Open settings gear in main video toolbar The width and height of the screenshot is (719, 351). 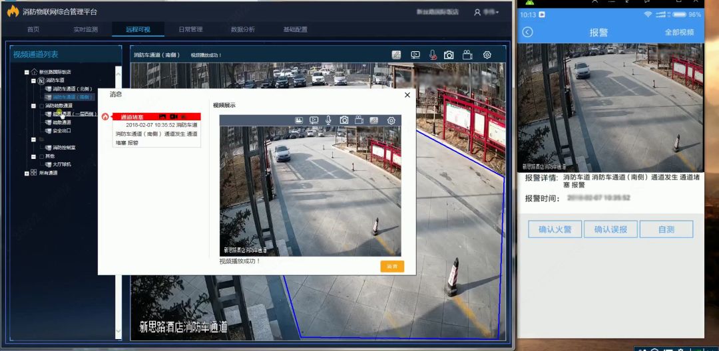(487, 55)
